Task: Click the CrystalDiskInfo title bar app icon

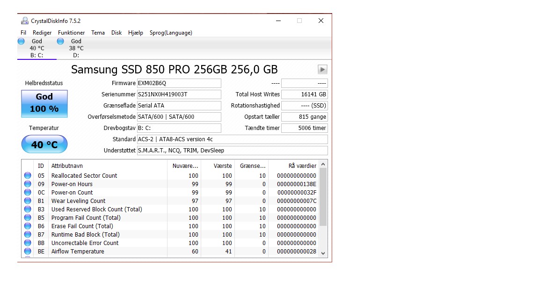Action: [x=25, y=21]
